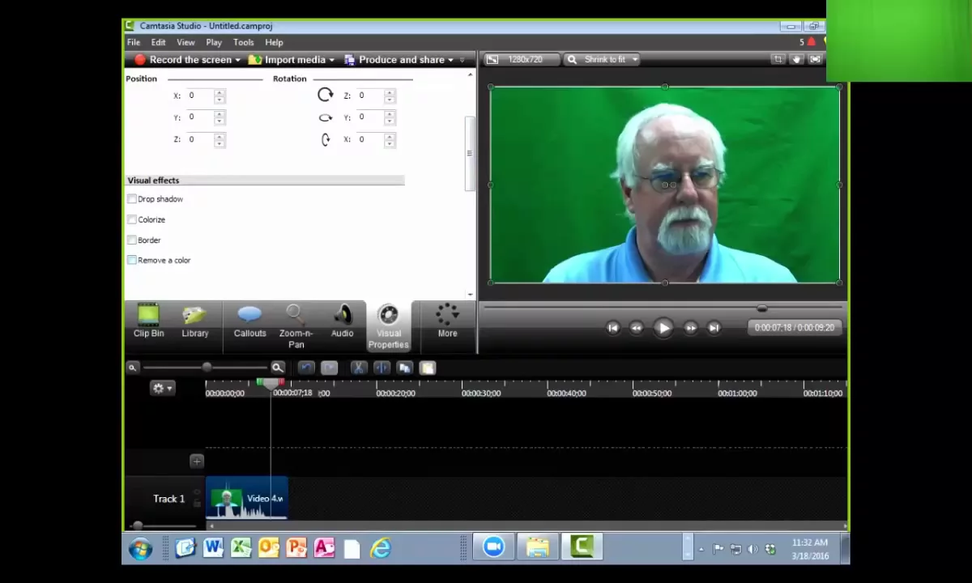Screen dimensions: 972x583
Task: Jump to the previous clip
Action: tap(613, 328)
